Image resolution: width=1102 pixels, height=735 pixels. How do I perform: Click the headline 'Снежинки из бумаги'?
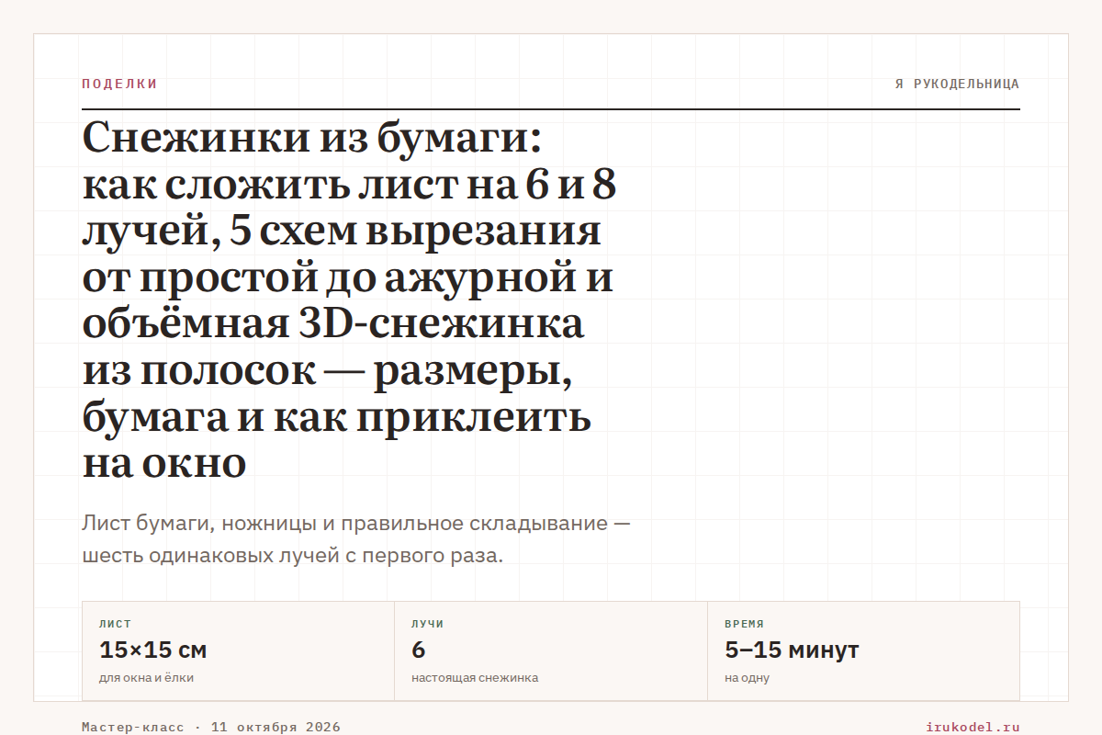point(349,301)
